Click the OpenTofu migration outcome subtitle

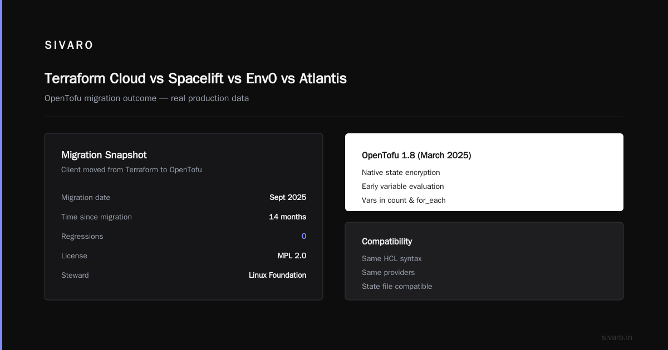coord(146,98)
